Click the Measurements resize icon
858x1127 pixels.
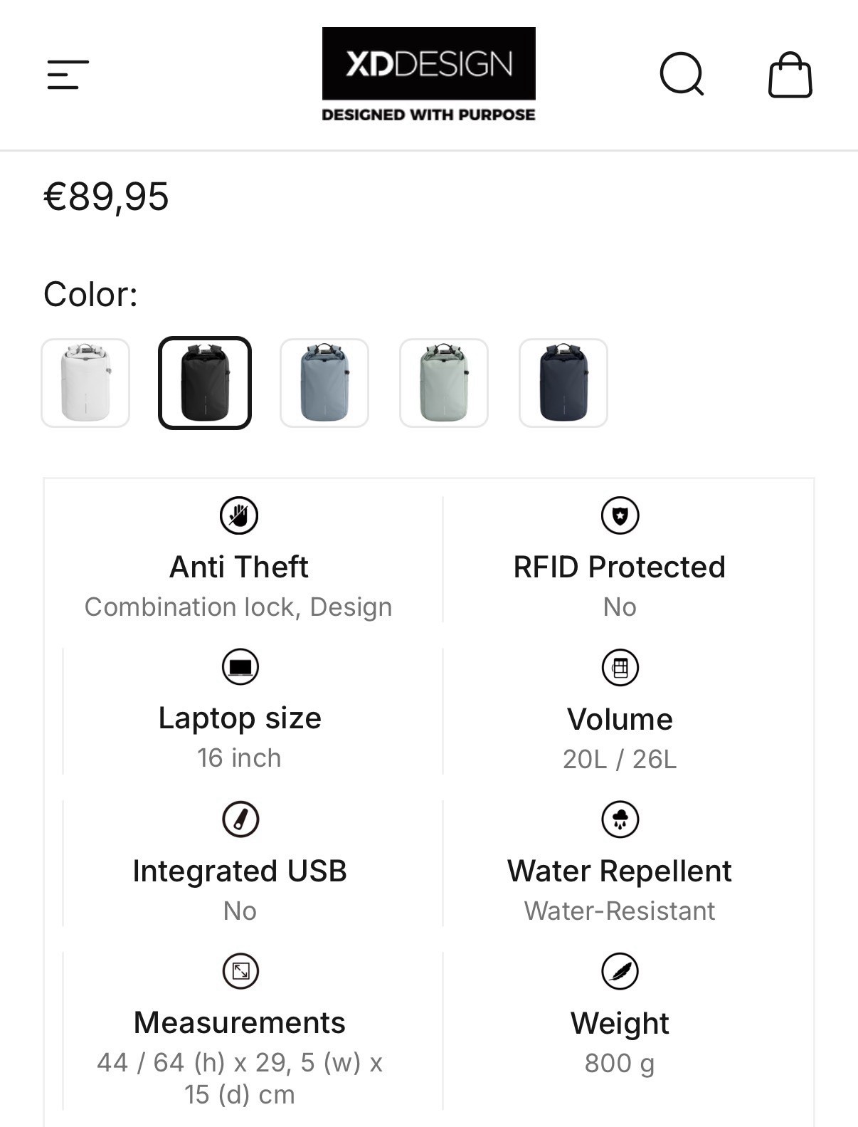(x=240, y=971)
